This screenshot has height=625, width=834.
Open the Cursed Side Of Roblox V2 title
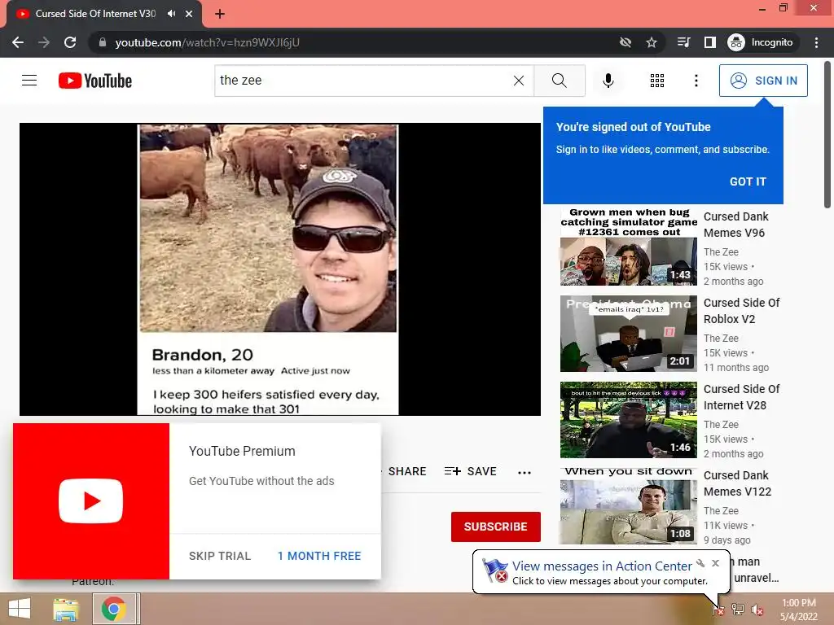741,311
